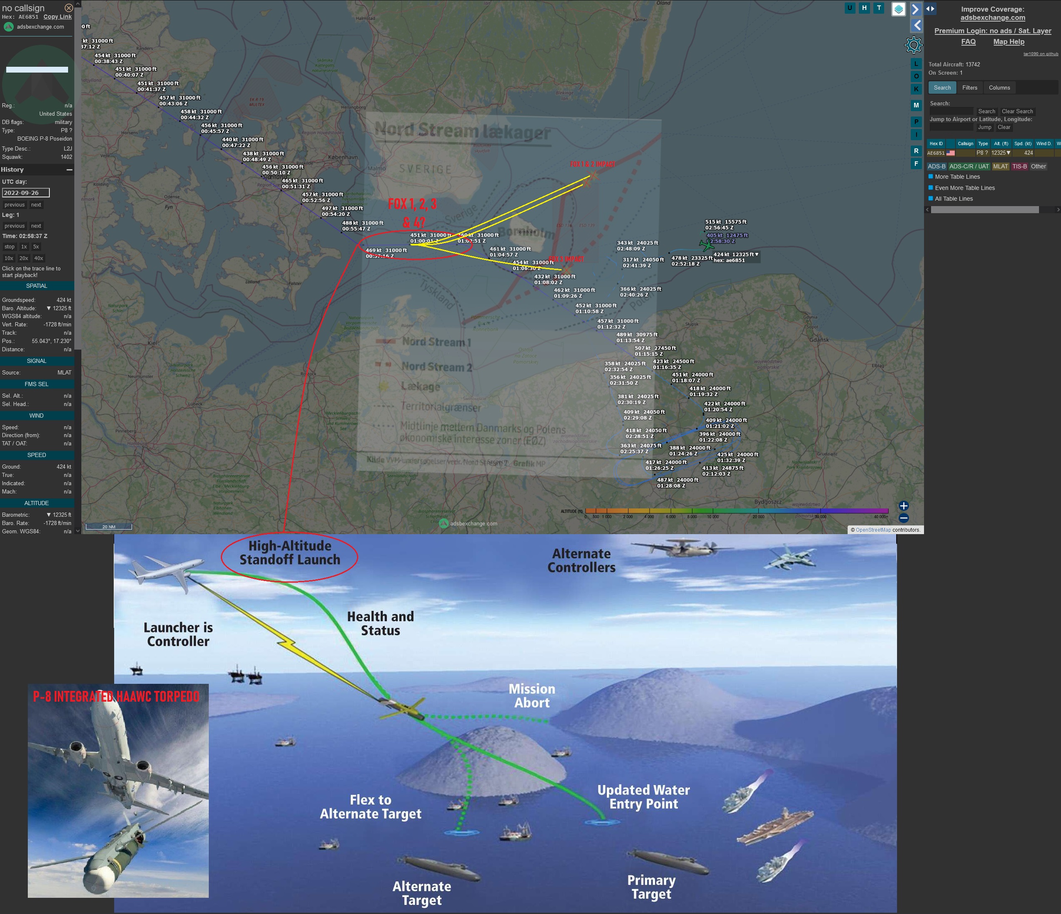Click next under UTC day

point(36,204)
